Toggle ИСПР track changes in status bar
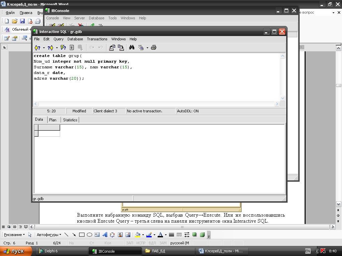Screen dimensions: 342x256 point(141,243)
